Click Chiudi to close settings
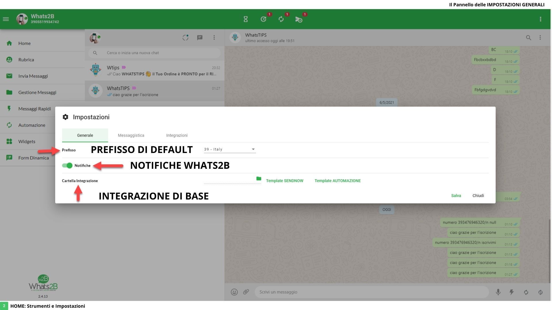Image resolution: width=552 pixels, height=310 pixels. click(x=478, y=195)
